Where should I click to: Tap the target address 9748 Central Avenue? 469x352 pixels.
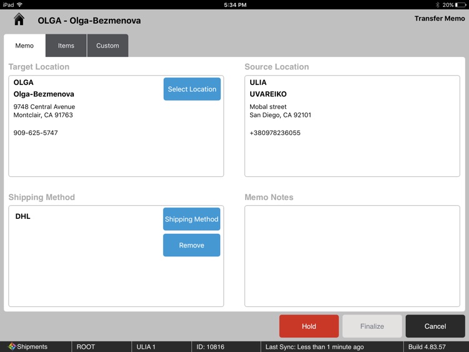(44, 107)
